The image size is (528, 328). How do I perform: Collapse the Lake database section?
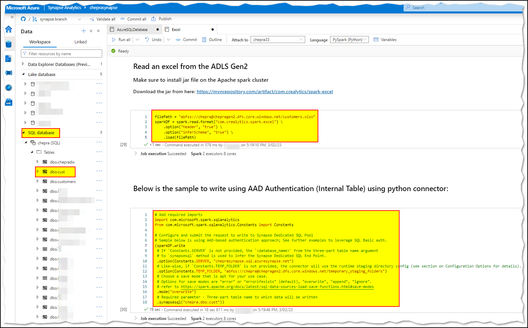[x=23, y=74]
